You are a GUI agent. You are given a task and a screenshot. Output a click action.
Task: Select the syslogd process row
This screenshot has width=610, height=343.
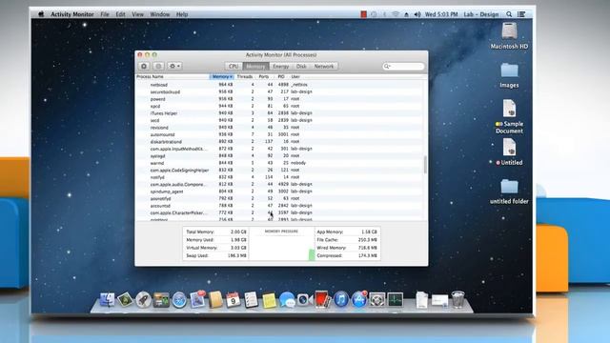coord(279,155)
